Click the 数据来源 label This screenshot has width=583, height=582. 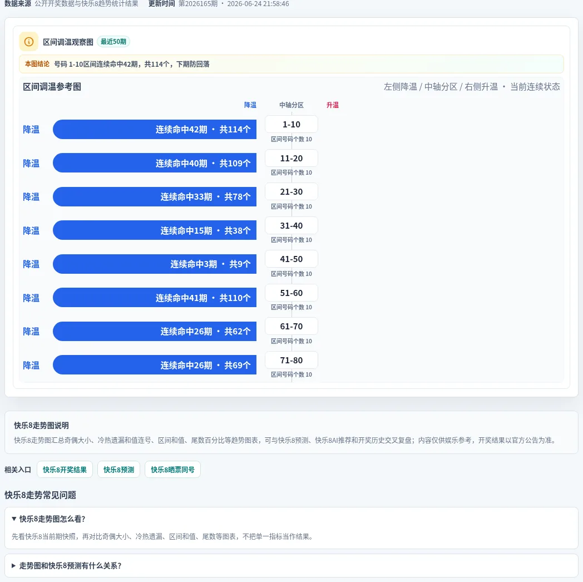click(x=18, y=4)
